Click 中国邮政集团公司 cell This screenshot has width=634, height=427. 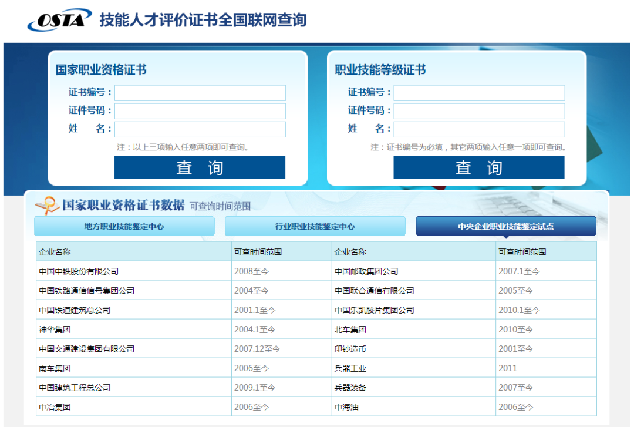pos(414,271)
